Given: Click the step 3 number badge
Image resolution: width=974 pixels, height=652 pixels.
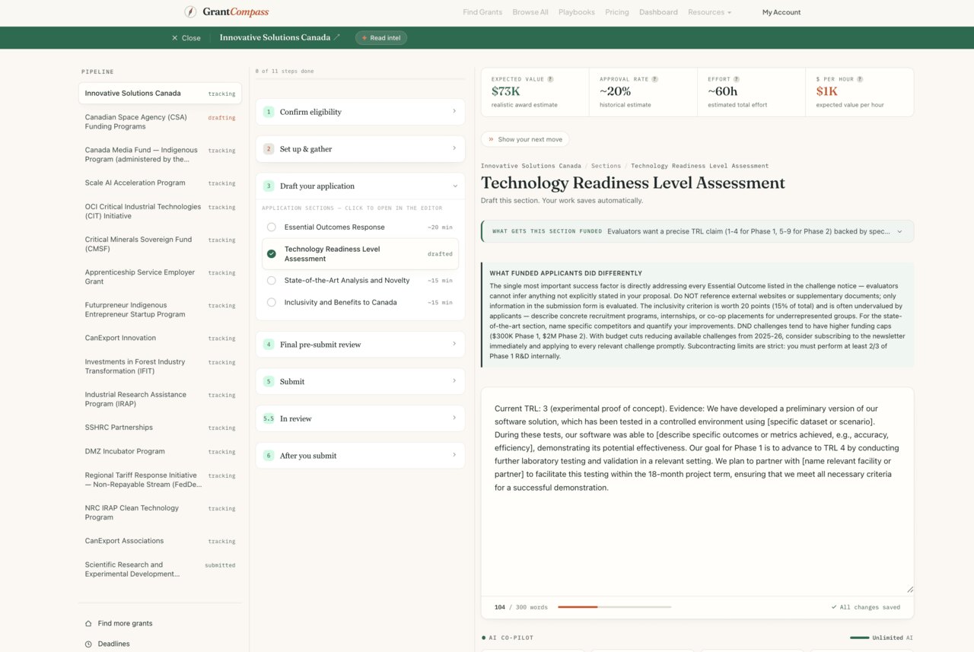Looking at the screenshot, I should (268, 186).
